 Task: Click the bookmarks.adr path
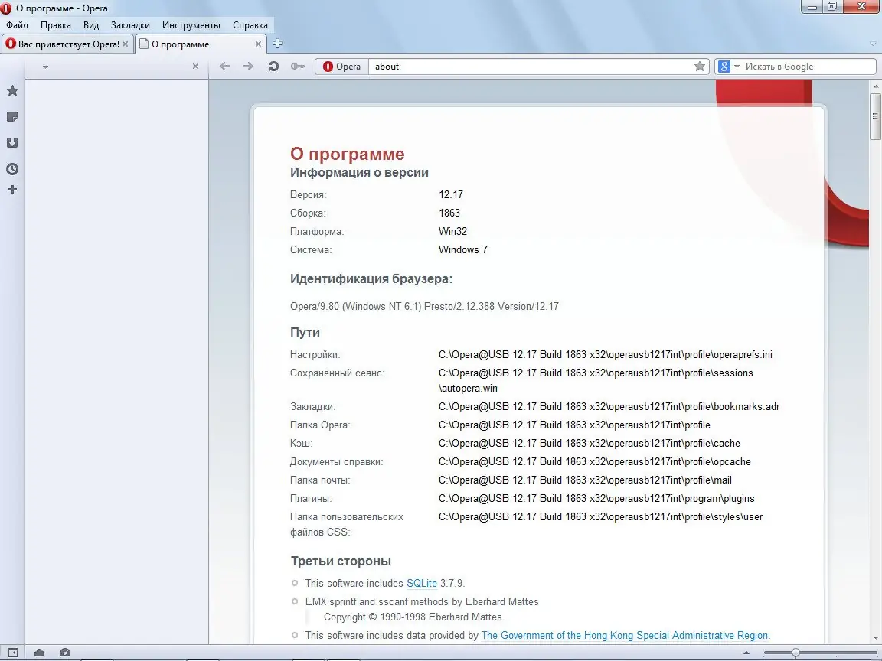pos(609,406)
